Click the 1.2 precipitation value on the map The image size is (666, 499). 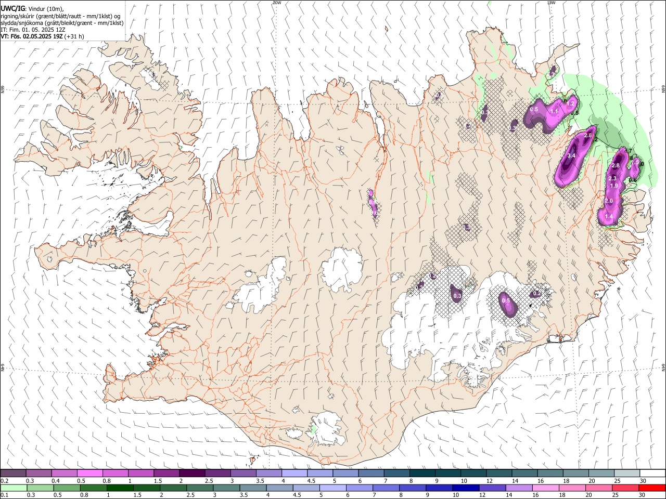pos(570,103)
